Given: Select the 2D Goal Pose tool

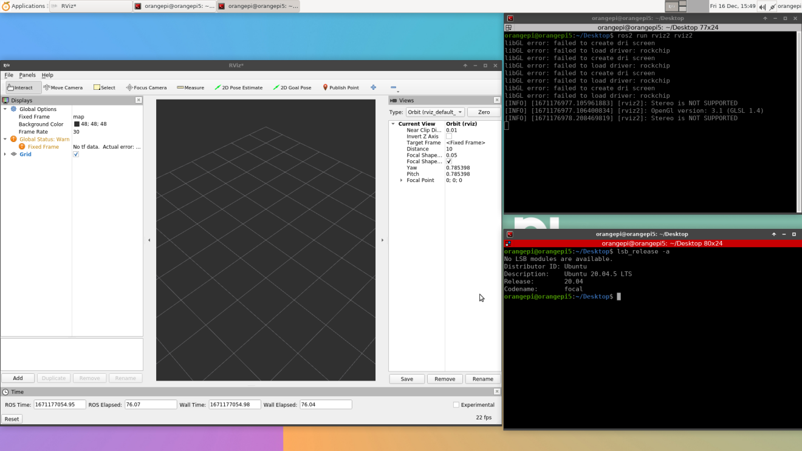Looking at the screenshot, I should pos(292,87).
